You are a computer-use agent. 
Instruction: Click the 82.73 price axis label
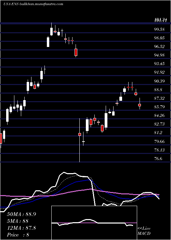pos(159,124)
